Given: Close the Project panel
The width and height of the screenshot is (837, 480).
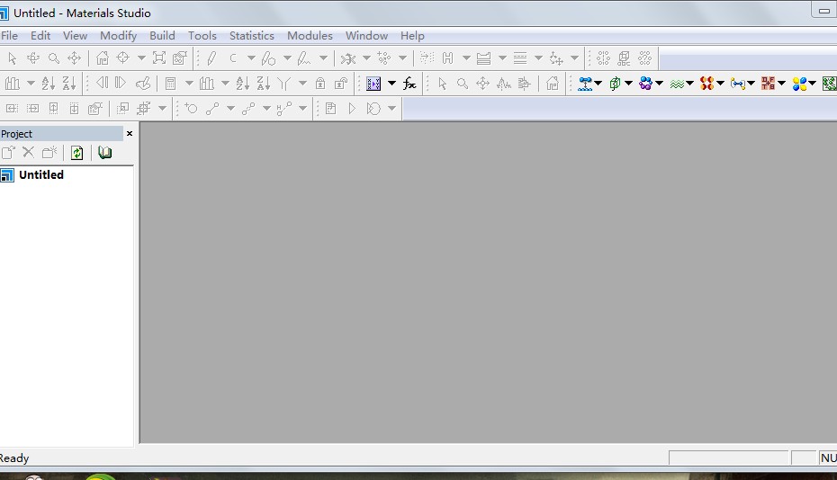Looking at the screenshot, I should click(130, 133).
